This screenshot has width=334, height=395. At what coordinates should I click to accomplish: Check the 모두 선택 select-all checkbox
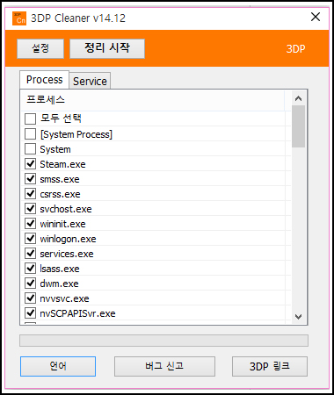click(31, 119)
